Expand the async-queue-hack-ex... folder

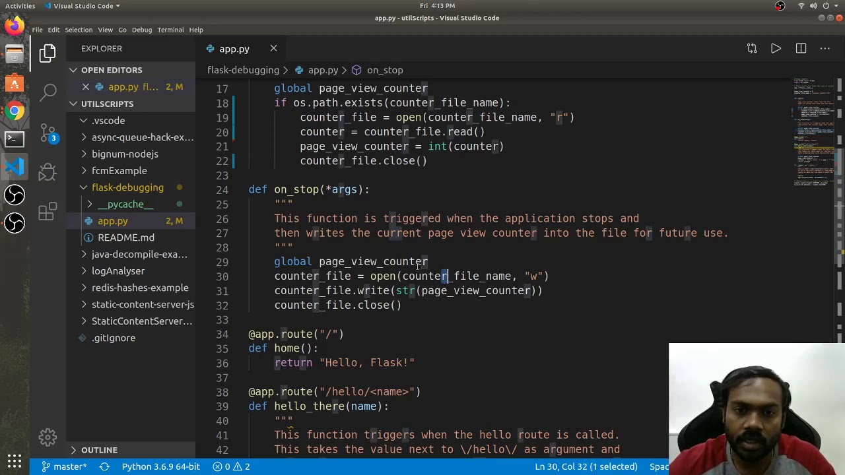pyautogui.click(x=131, y=137)
